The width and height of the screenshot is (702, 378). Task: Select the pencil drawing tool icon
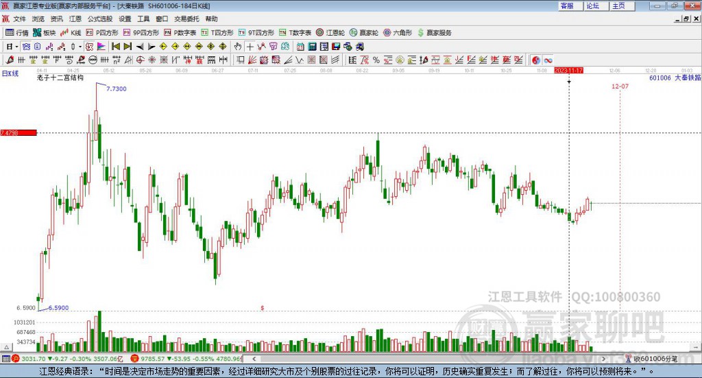pyautogui.click(x=10, y=60)
